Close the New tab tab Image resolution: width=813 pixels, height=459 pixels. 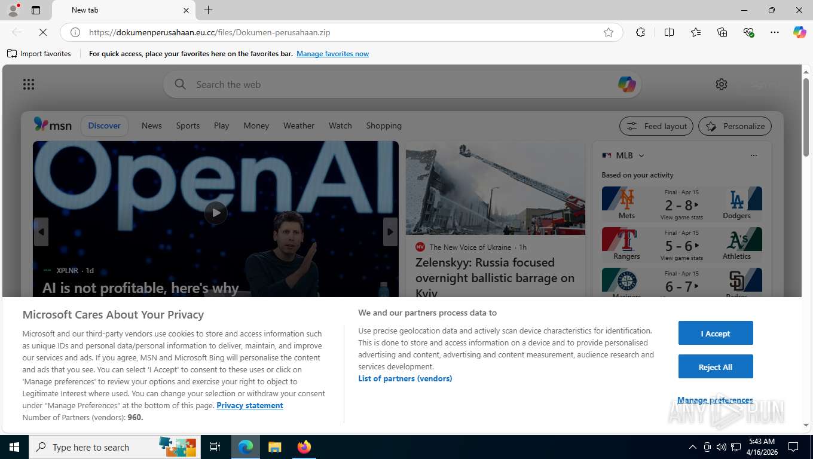point(186,10)
